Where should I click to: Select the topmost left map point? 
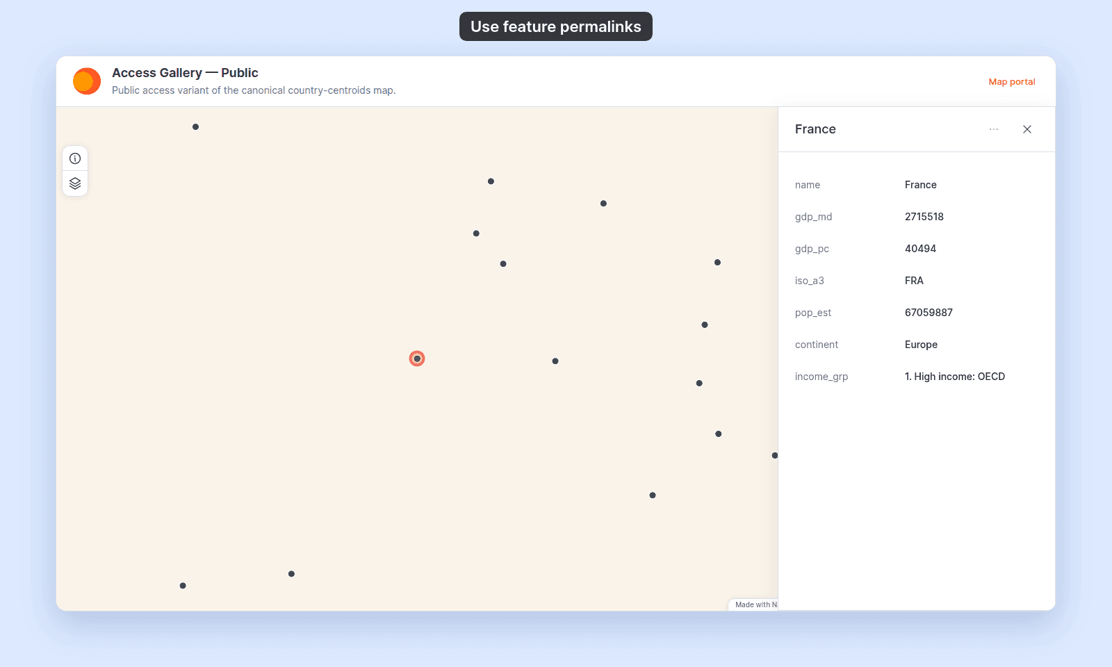[x=196, y=127]
